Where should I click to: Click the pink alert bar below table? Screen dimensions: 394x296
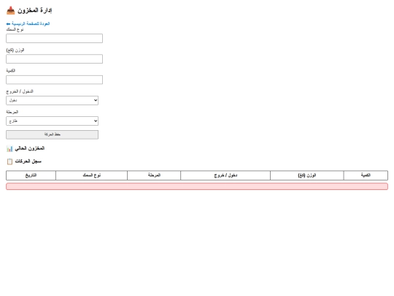197,186
